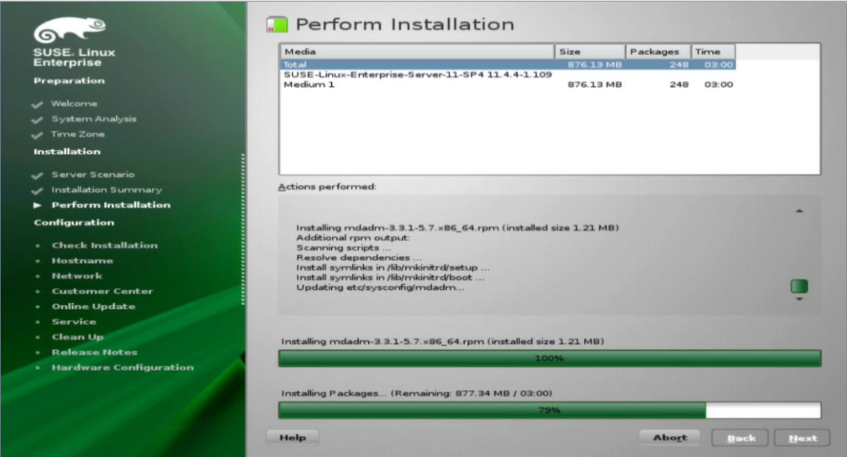Select the Online Update step
Image resolution: width=847 pixels, height=457 pixels.
point(93,307)
